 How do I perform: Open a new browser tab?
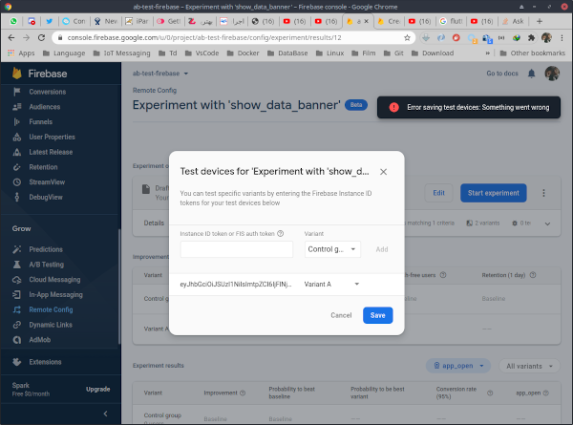tap(540, 21)
